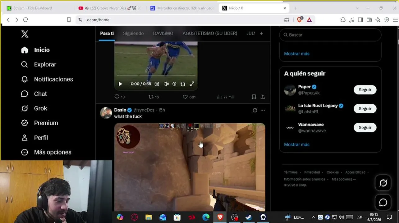Click Mostrar más under the search box
The width and height of the screenshot is (399, 223).
[x=297, y=54]
